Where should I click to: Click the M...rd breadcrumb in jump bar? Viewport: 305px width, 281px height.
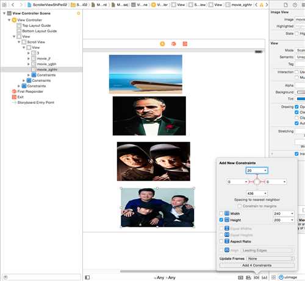pos(99,4)
